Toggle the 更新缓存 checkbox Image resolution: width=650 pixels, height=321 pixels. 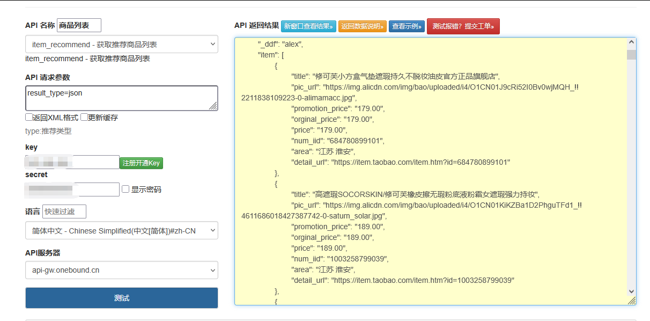point(84,117)
